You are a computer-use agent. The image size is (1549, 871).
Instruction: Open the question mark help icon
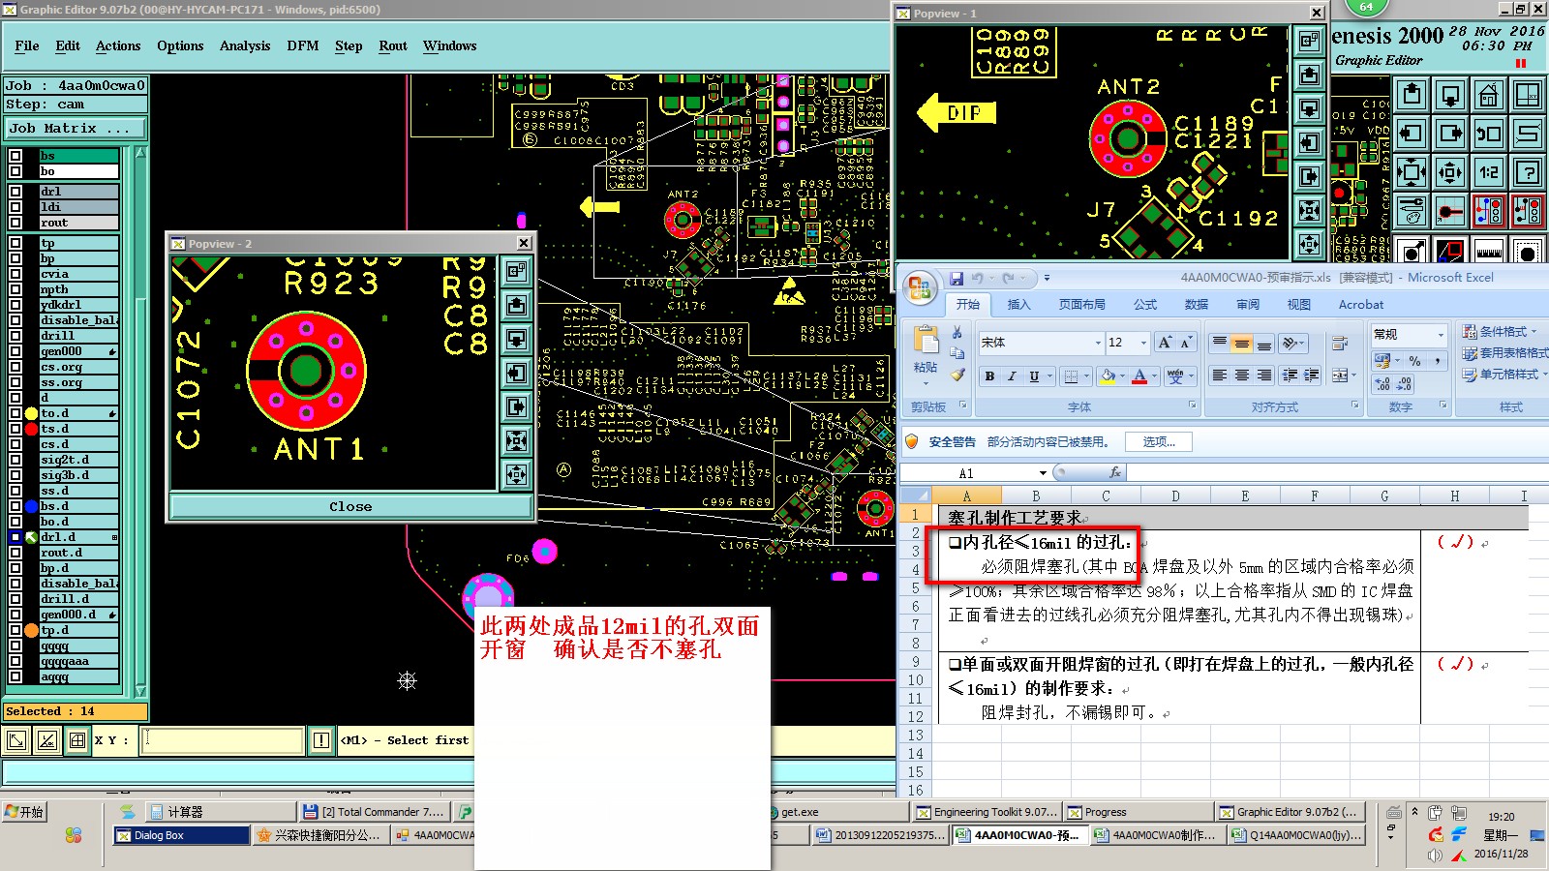[x=1528, y=173]
